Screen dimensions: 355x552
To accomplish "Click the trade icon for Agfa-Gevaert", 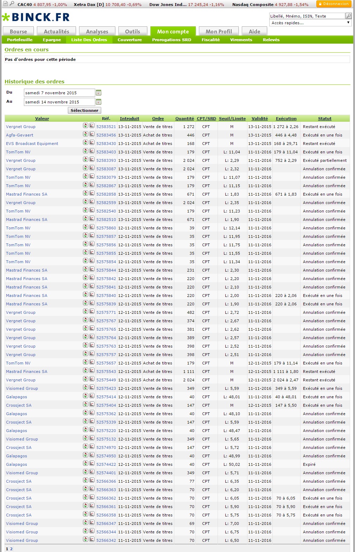I will click(85, 134).
